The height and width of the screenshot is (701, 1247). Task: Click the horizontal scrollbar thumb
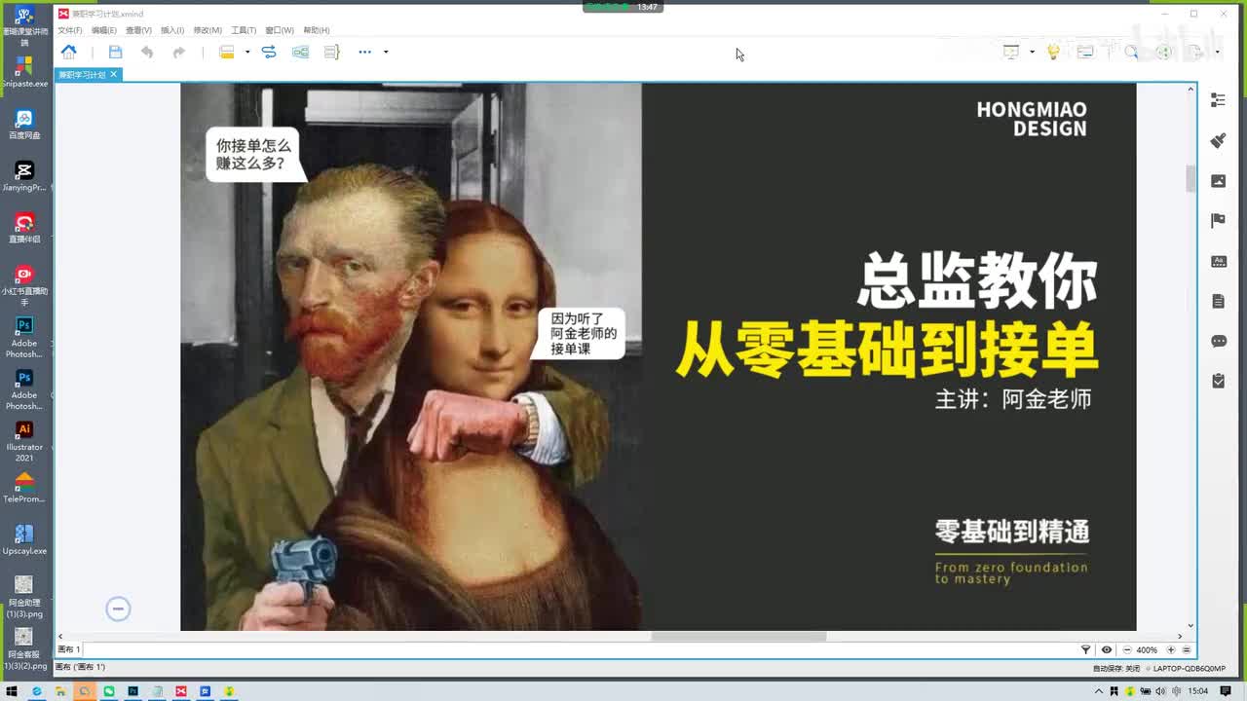click(x=738, y=637)
